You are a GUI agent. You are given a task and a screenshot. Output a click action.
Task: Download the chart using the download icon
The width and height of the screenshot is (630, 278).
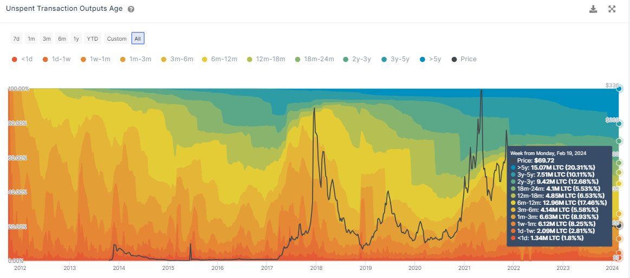[x=593, y=9]
